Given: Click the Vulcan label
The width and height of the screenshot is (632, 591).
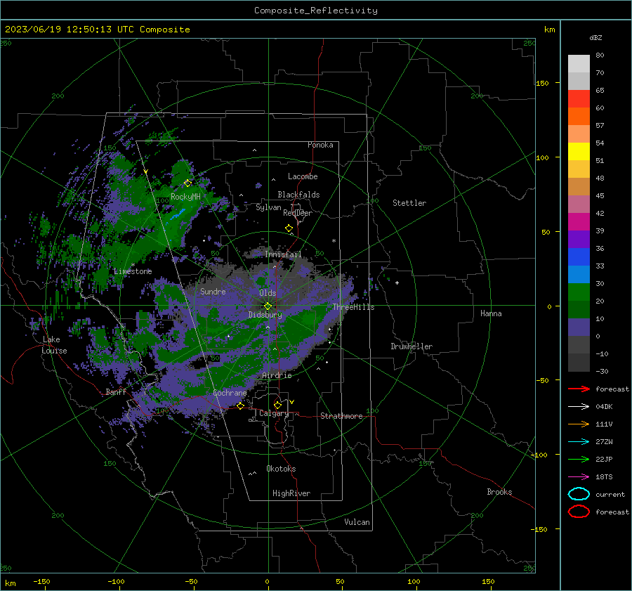Looking at the screenshot, I should [357, 522].
